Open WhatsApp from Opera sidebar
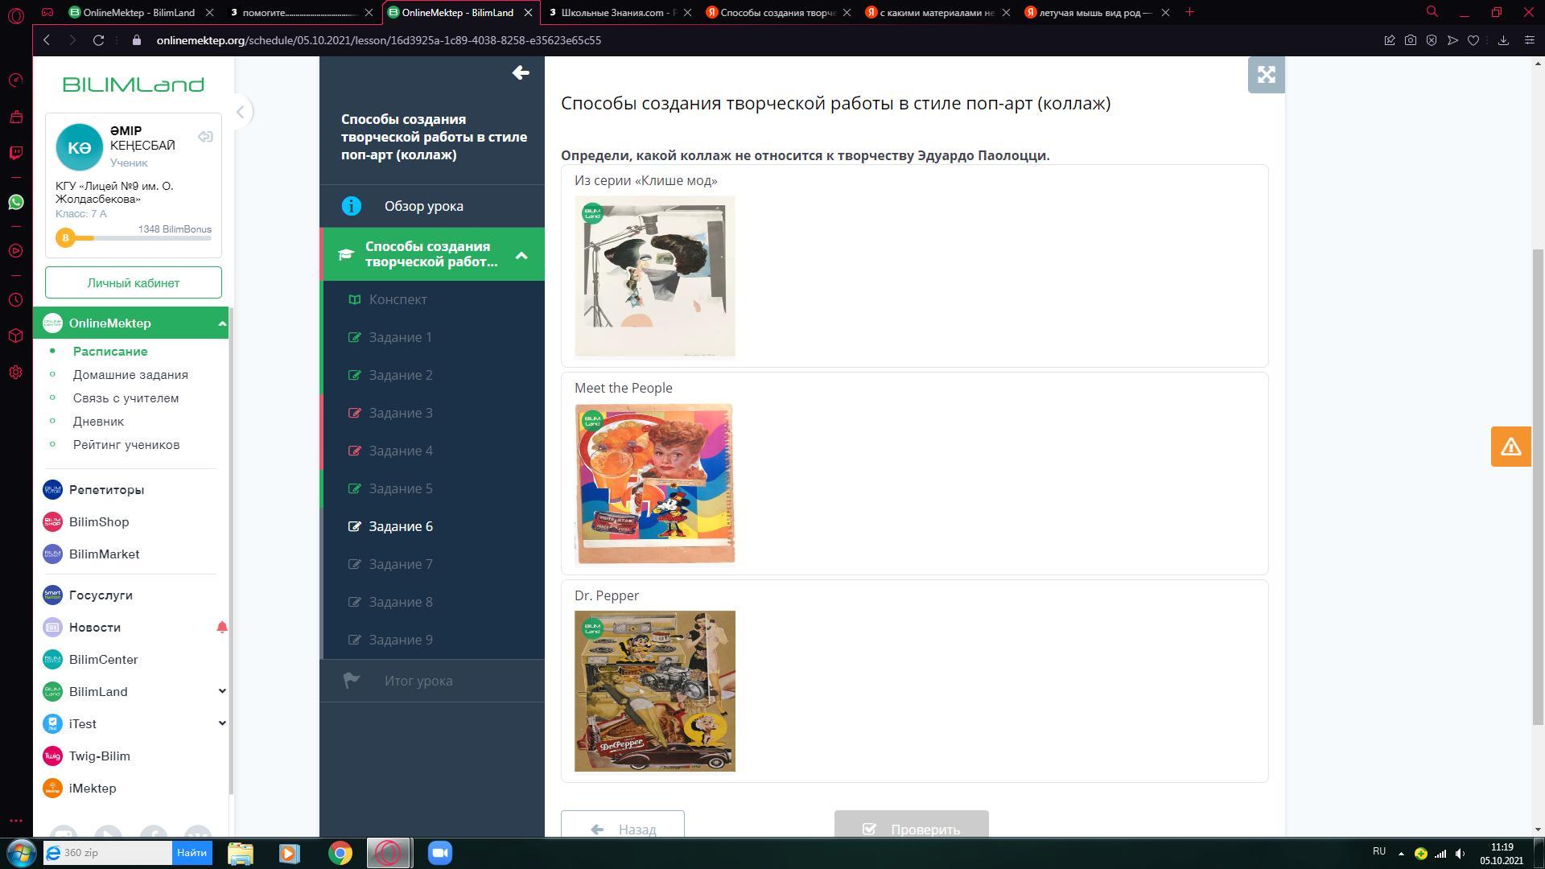This screenshot has height=869, width=1545. pos(15,202)
